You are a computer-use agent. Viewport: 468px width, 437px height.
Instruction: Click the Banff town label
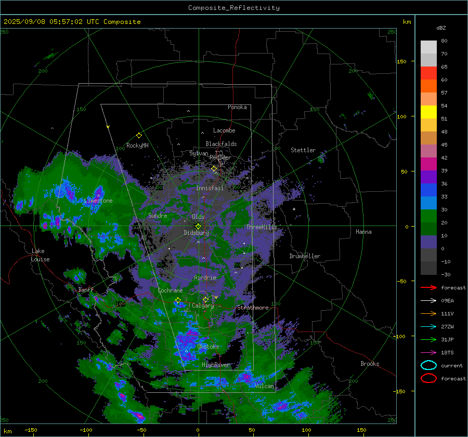pyautogui.click(x=86, y=290)
